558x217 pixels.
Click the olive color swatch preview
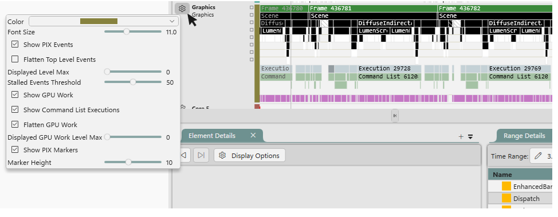pyautogui.click(x=99, y=21)
